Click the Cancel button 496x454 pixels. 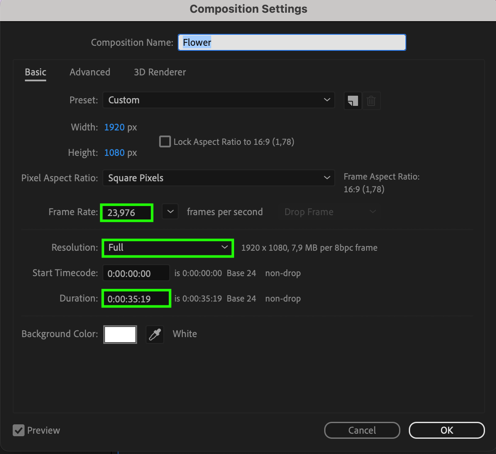(x=362, y=430)
